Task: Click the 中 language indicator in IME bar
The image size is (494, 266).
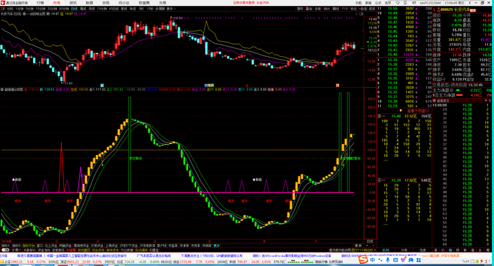Action: [x=373, y=260]
